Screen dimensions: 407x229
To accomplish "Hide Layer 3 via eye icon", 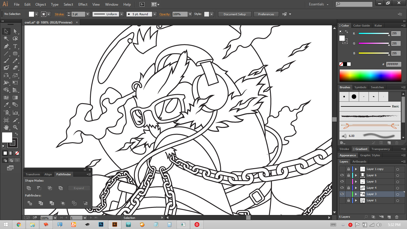I will click(342, 194).
